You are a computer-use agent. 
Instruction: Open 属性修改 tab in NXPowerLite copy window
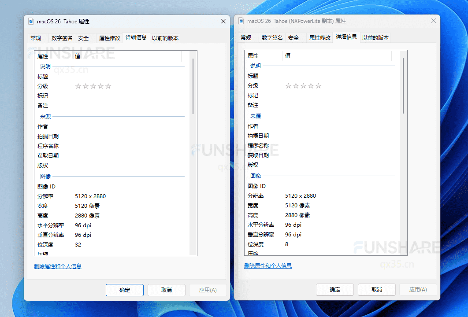[x=319, y=37]
